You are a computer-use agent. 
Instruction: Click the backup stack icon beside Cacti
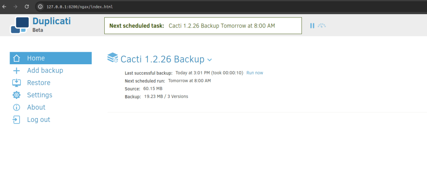pyautogui.click(x=113, y=58)
